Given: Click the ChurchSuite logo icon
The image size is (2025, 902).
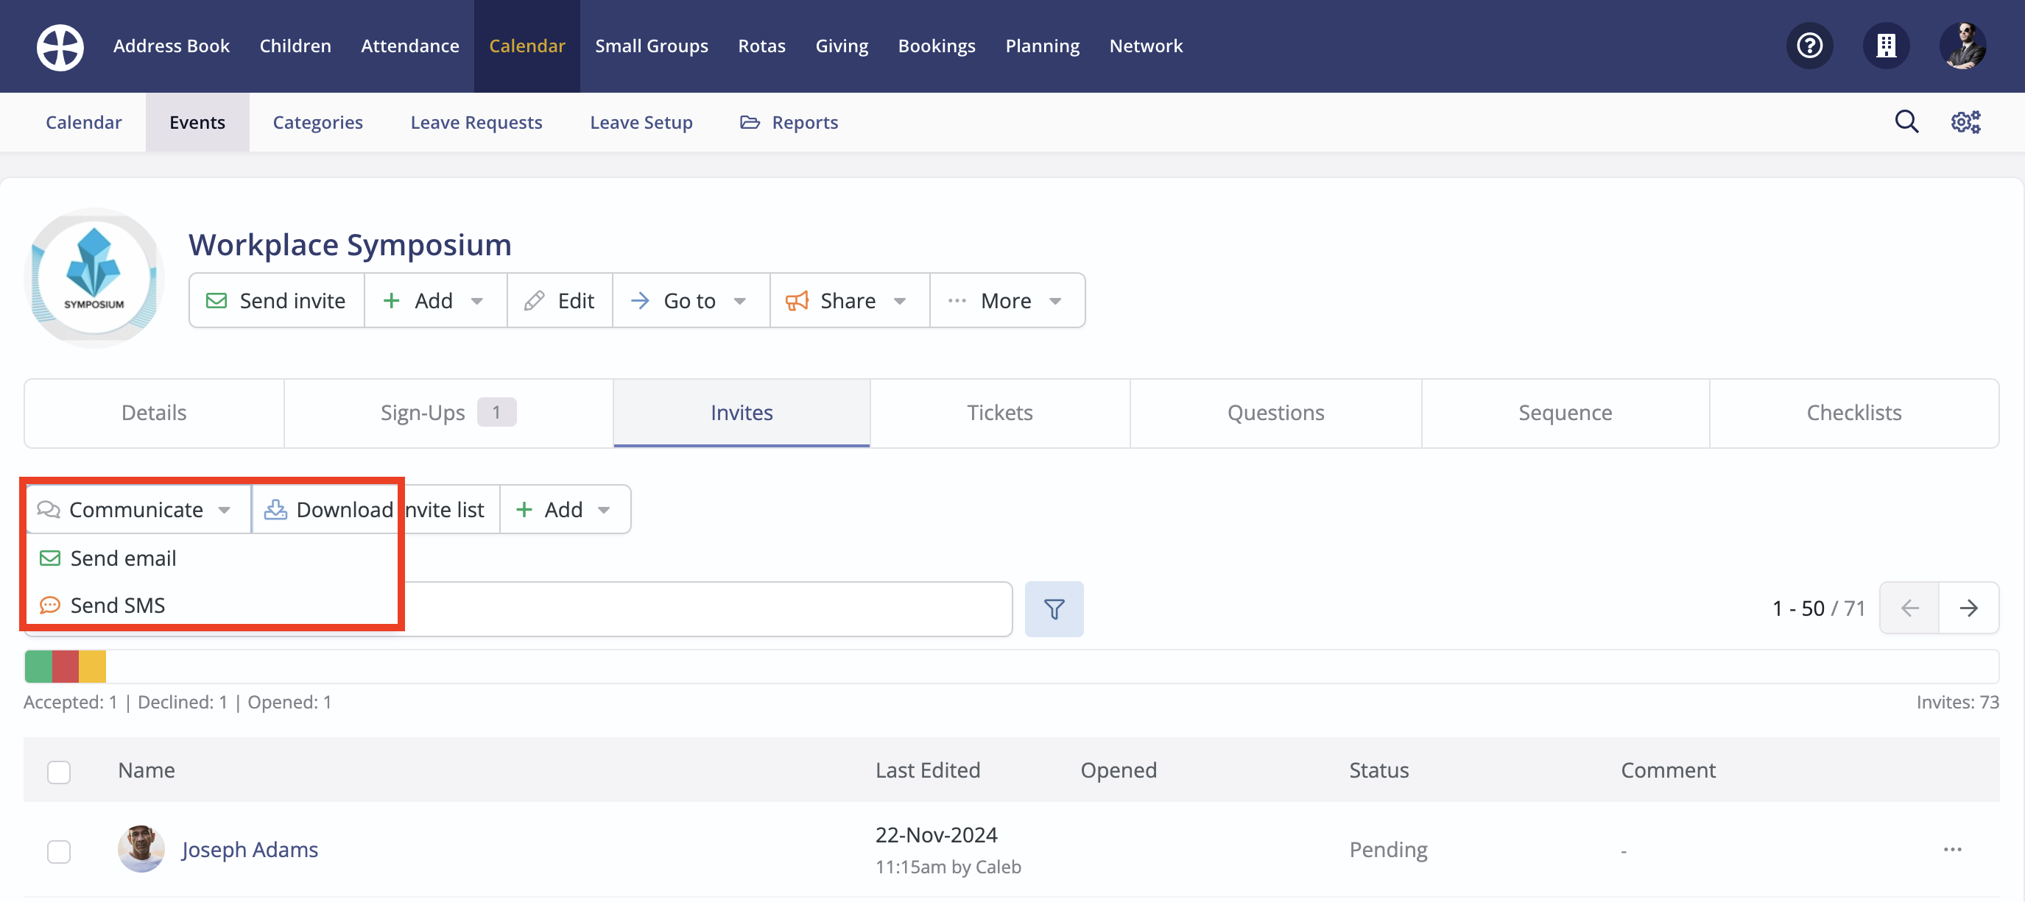Looking at the screenshot, I should 60,46.
